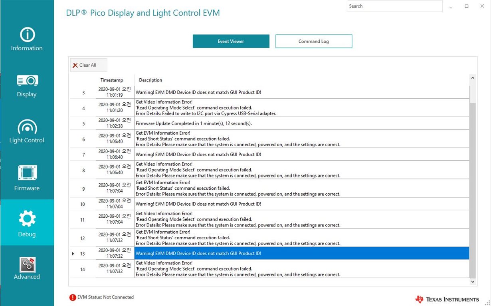Switch to the Event Viewer tab

pos(231,41)
